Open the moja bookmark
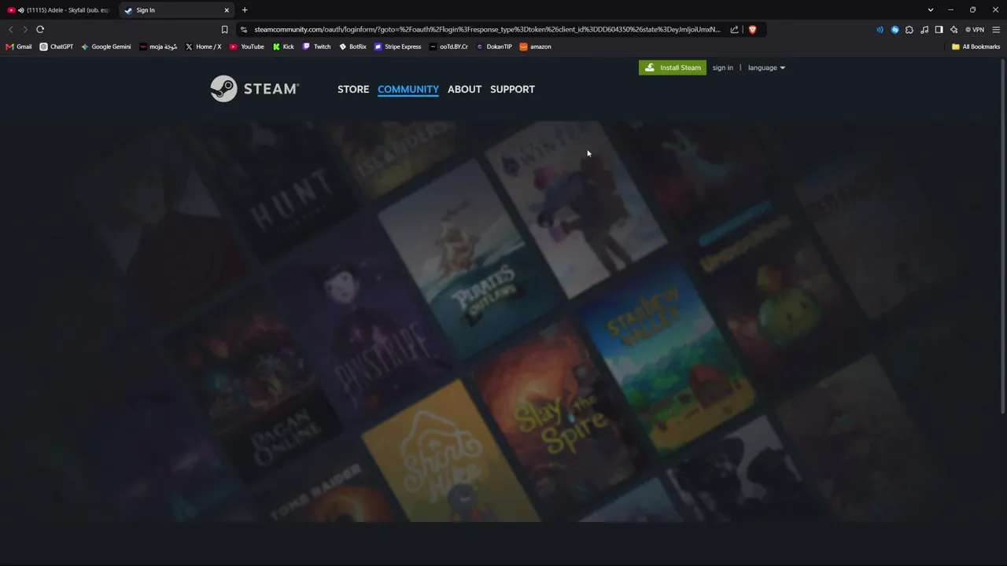1007x566 pixels. point(158,46)
